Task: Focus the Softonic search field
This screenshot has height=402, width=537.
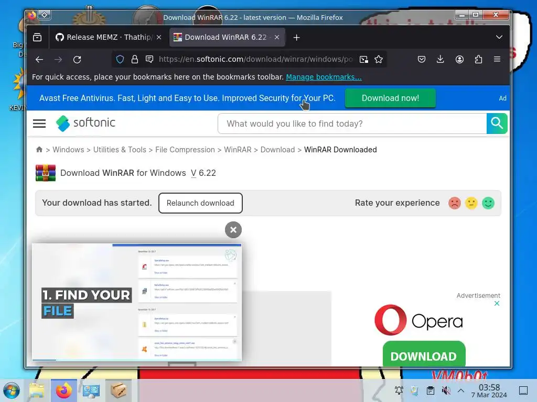Action: pyautogui.click(x=352, y=124)
